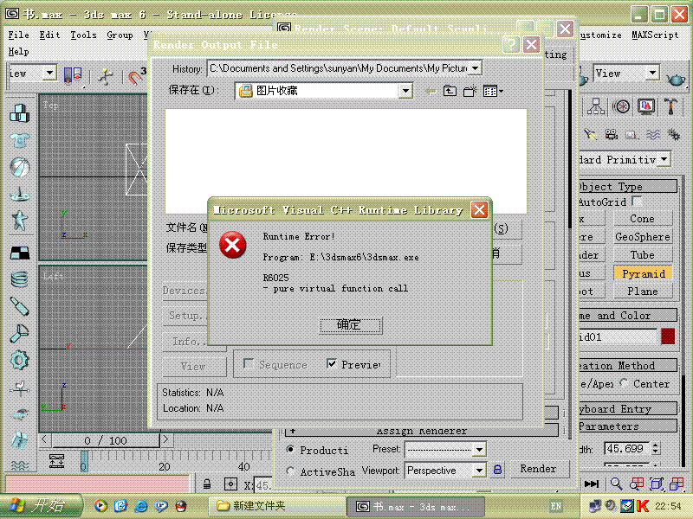Toggle the Sequence checkbox

[248, 364]
